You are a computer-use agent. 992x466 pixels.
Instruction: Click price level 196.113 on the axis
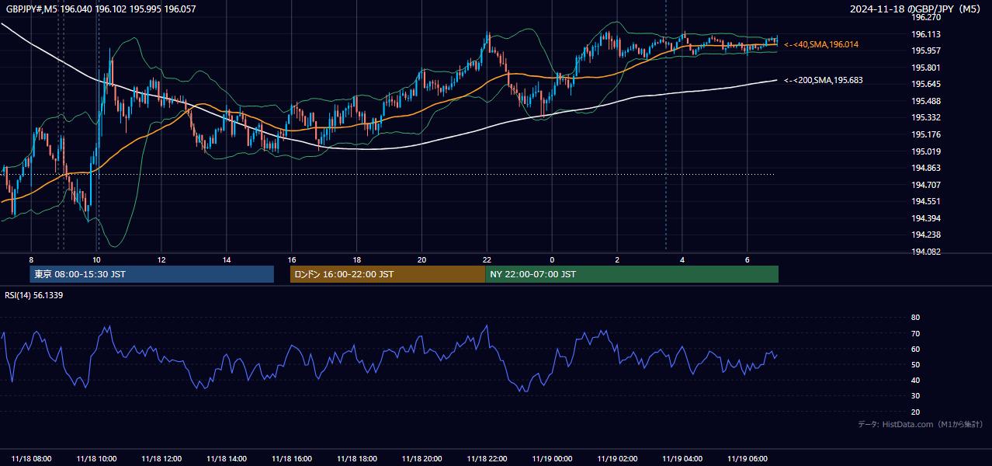tap(926, 34)
